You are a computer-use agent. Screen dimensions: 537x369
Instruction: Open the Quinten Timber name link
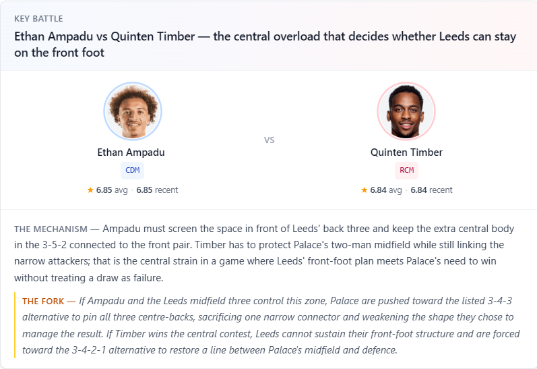(406, 152)
